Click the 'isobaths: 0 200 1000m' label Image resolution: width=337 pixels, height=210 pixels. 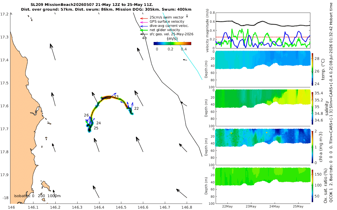(37, 196)
